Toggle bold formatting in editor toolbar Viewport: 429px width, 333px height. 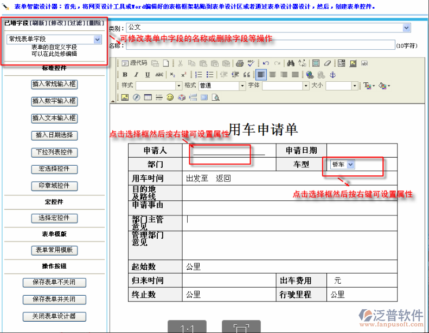(x=125, y=75)
